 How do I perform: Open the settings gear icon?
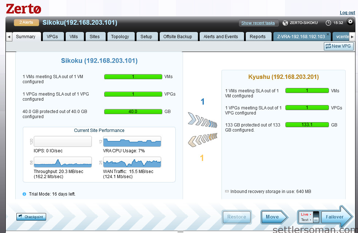[x=350, y=22]
